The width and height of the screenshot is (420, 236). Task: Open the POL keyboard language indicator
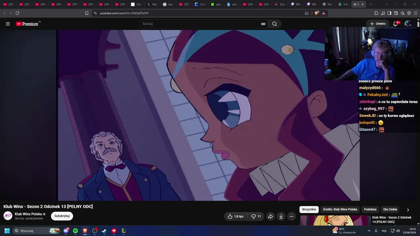coord(384,231)
